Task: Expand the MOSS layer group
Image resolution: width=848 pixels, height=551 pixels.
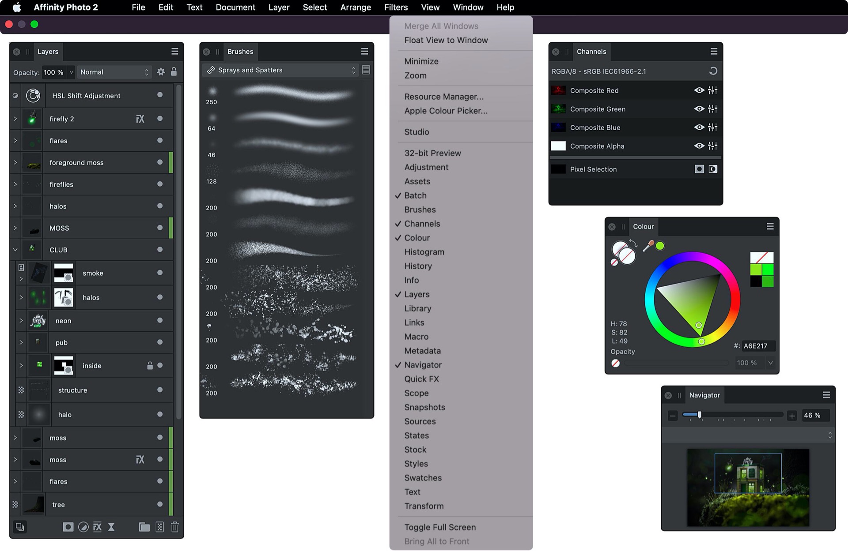Action: click(x=15, y=228)
